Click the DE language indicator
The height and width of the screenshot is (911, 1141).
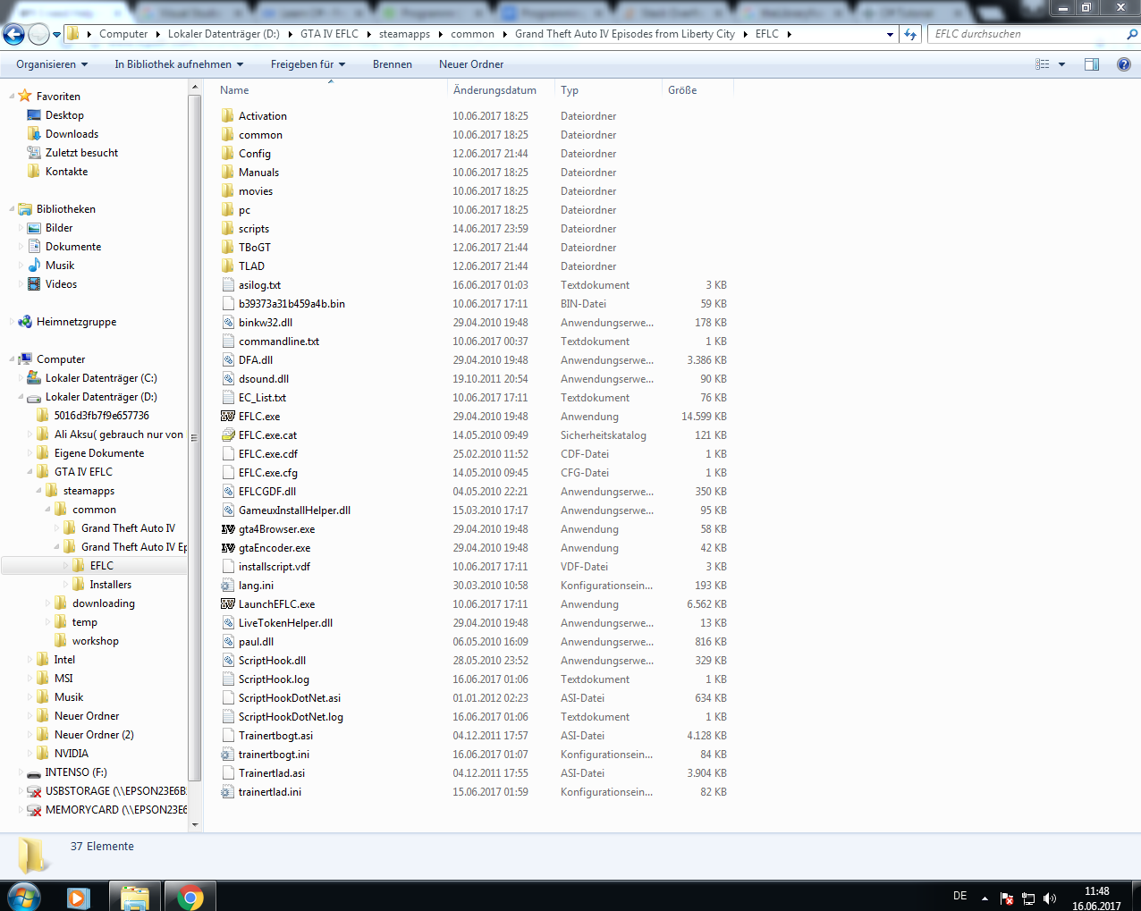click(959, 896)
